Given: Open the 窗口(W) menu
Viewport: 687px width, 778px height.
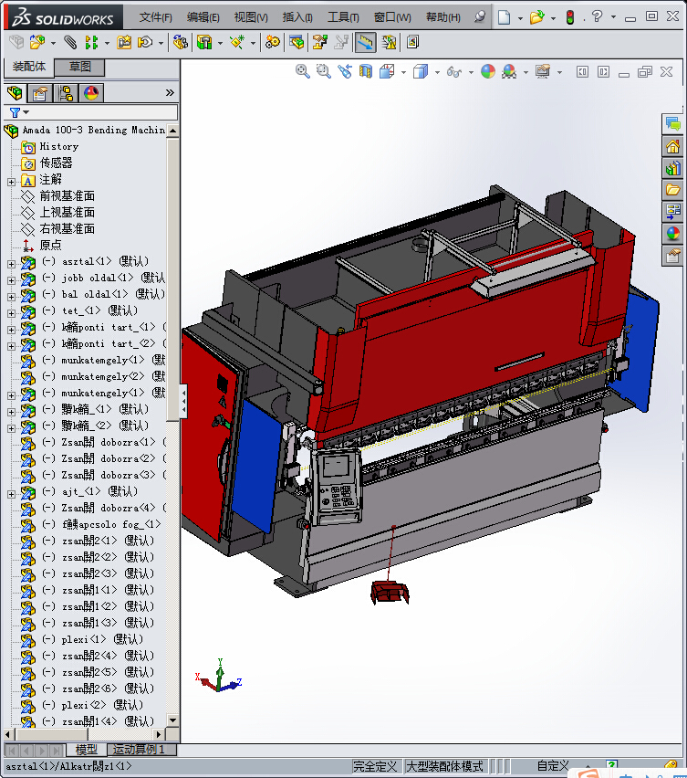Looking at the screenshot, I should click(x=392, y=17).
